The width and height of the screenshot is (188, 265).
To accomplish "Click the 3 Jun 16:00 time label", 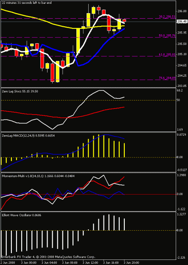I will coord(111,263).
